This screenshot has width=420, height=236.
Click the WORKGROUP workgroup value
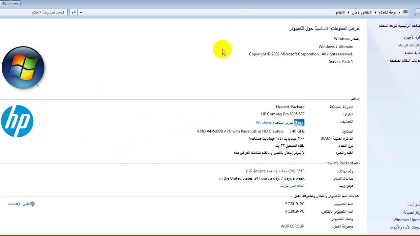click(292, 226)
